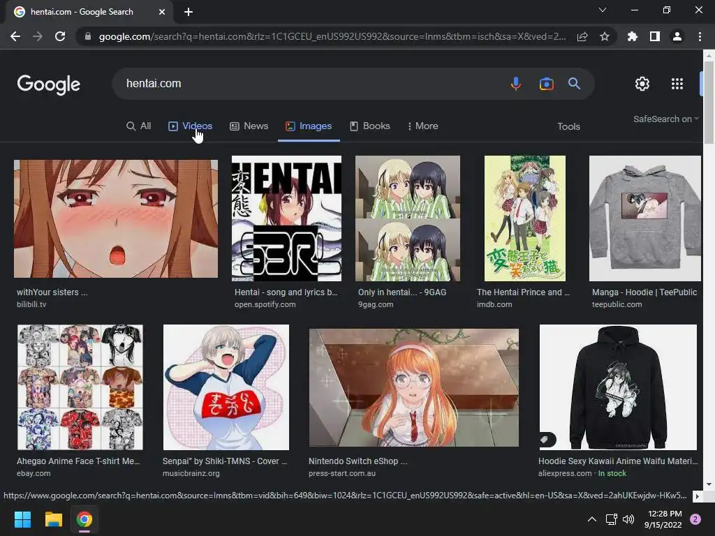Open the 9GAG image result thumbnail

408,218
